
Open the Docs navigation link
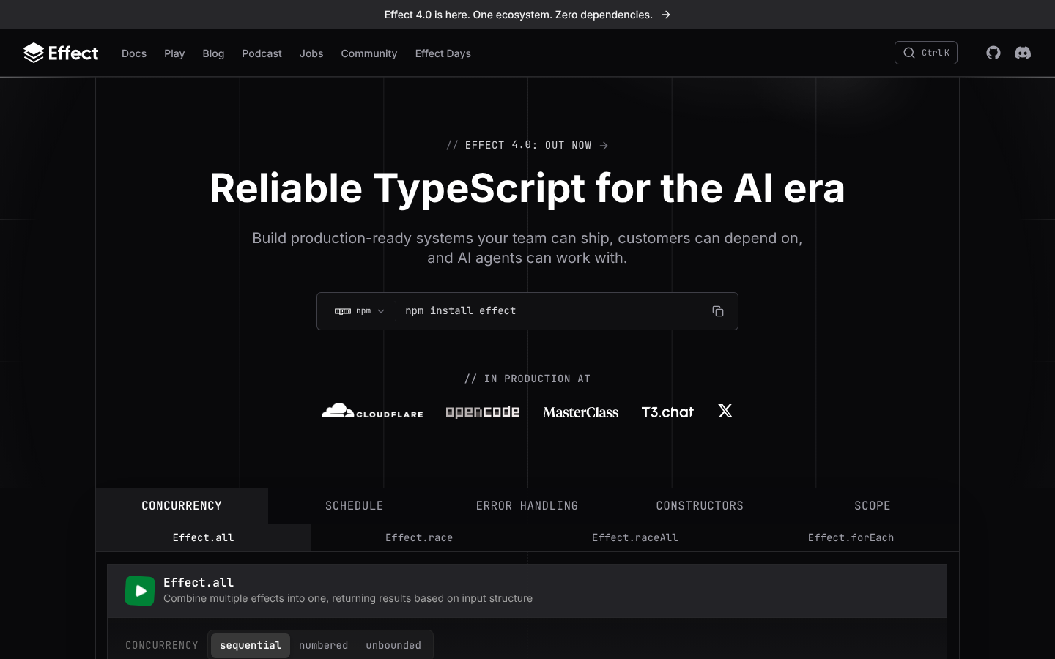tap(134, 53)
